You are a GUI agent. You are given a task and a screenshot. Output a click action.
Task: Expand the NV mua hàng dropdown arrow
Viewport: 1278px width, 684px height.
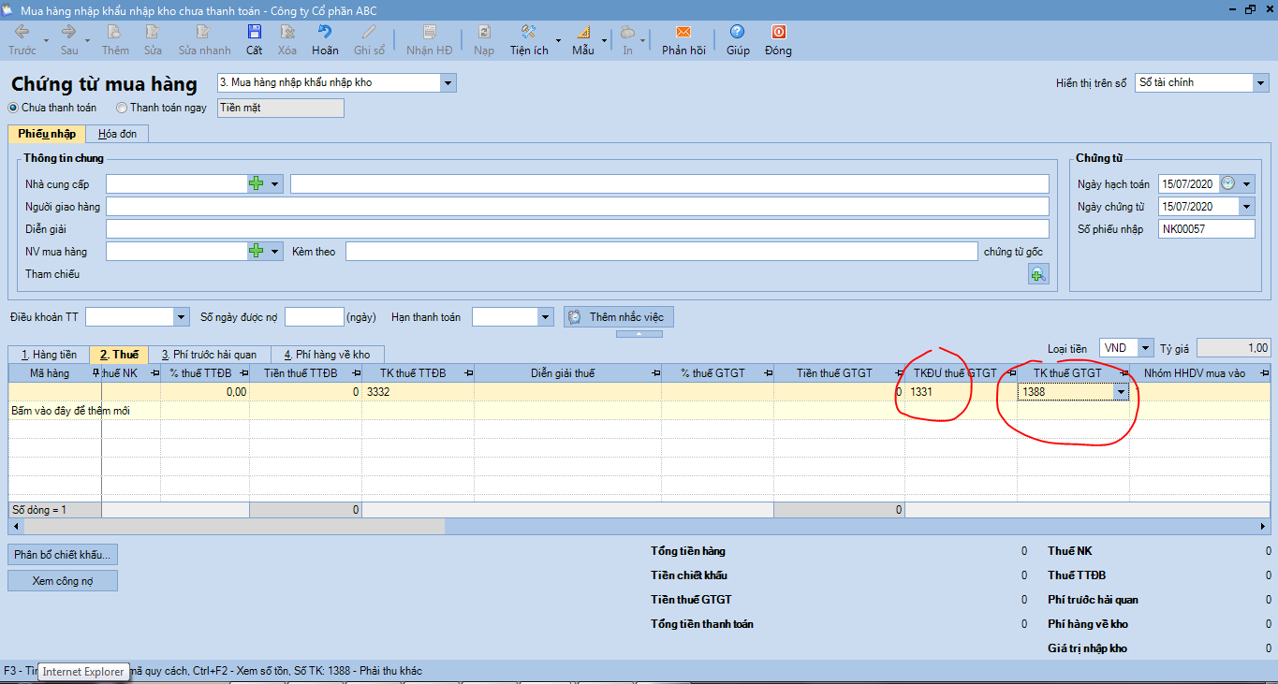pyautogui.click(x=275, y=251)
